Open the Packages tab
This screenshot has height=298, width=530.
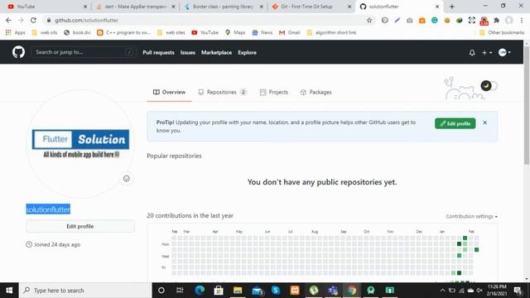(x=316, y=92)
